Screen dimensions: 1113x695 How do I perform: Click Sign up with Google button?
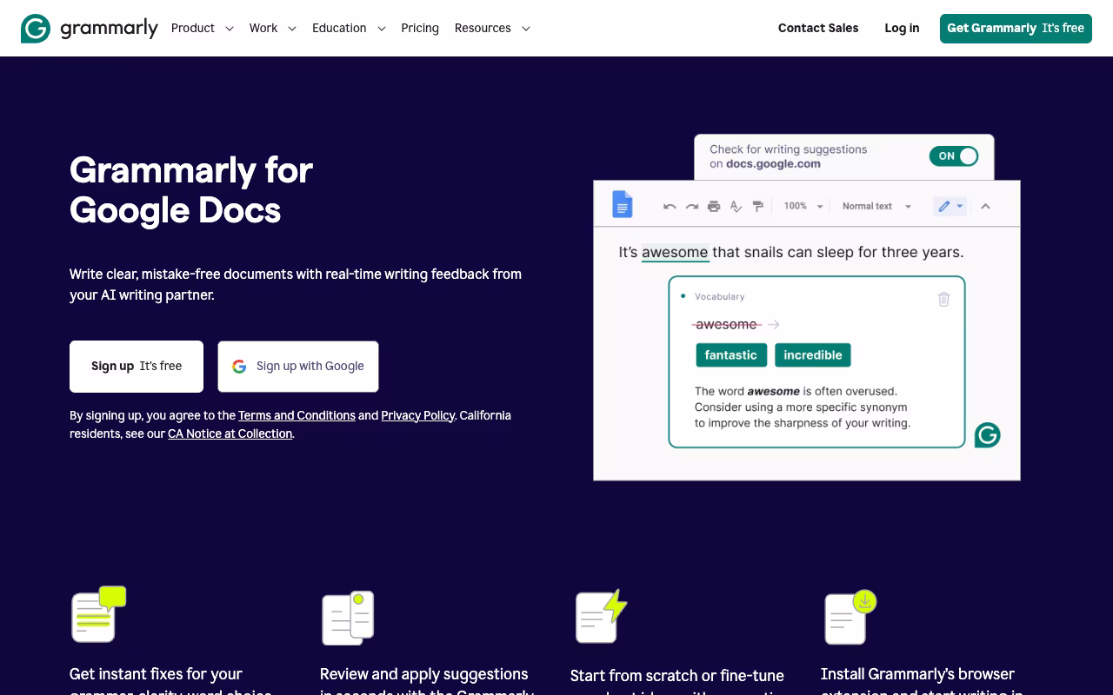coord(298,367)
